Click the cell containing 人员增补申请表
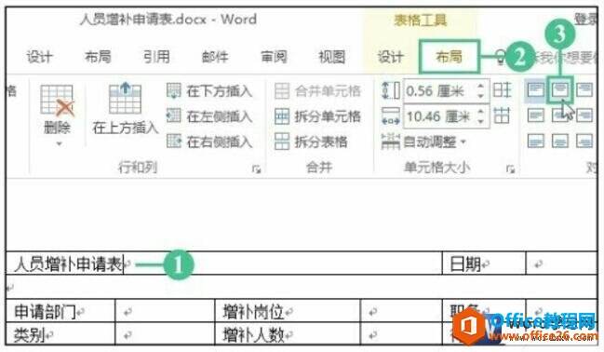This screenshot has height=352, width=604. pos(224,264)
